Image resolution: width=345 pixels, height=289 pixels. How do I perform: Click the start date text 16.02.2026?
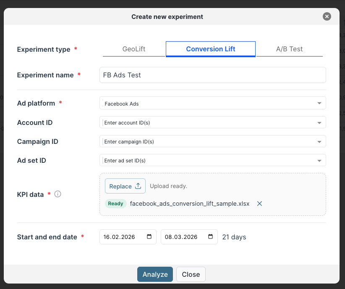pos(119,237)
